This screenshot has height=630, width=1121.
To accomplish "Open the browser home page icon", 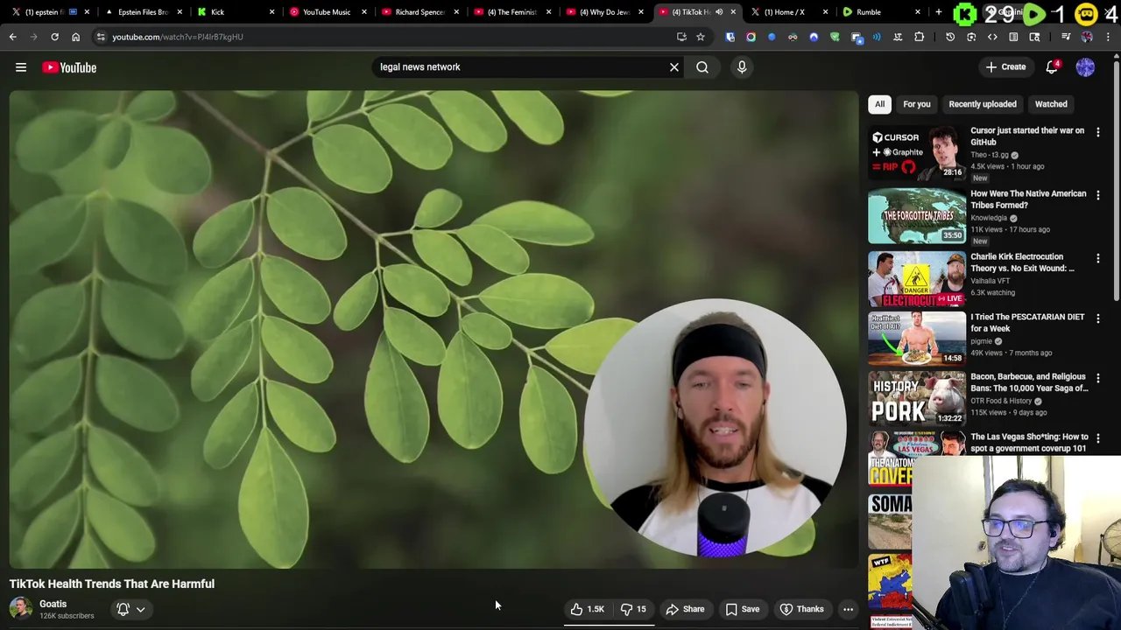I will point(75,37).
